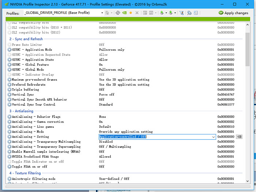
Task: Collapse the 3 - Antialiasing group header
Action: point(21,111)
